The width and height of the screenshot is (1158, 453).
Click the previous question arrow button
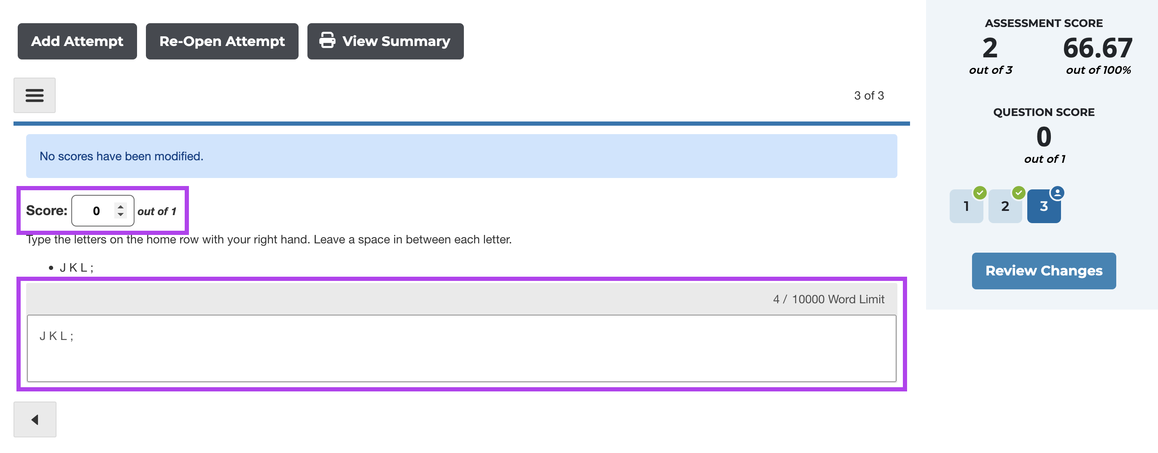pyautogui.click(x=35, y=419)
